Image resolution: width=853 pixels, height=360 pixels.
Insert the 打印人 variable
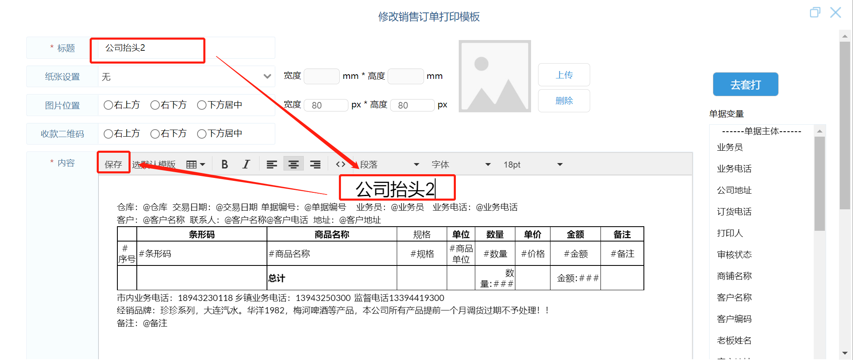(729, 233)
